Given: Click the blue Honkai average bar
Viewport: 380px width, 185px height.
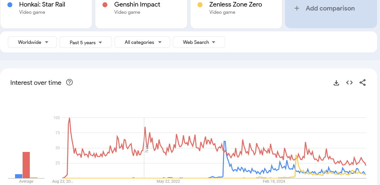Looking at the screenshot, I should tap(19, 176).
